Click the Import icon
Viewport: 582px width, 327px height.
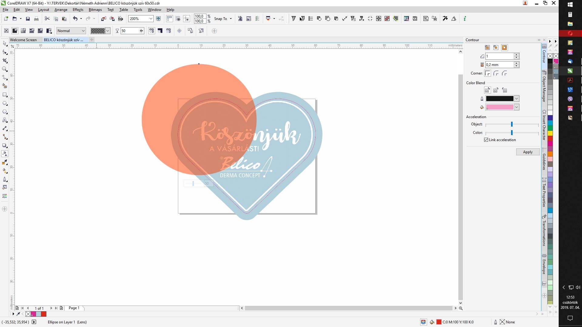(x=103, y=19)
